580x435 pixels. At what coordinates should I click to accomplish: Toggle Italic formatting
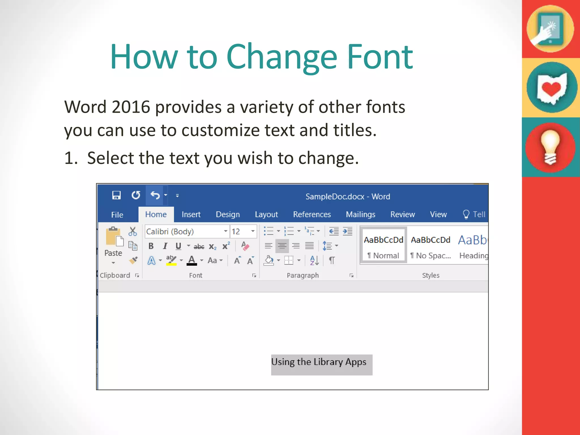[x=165, y=246]
